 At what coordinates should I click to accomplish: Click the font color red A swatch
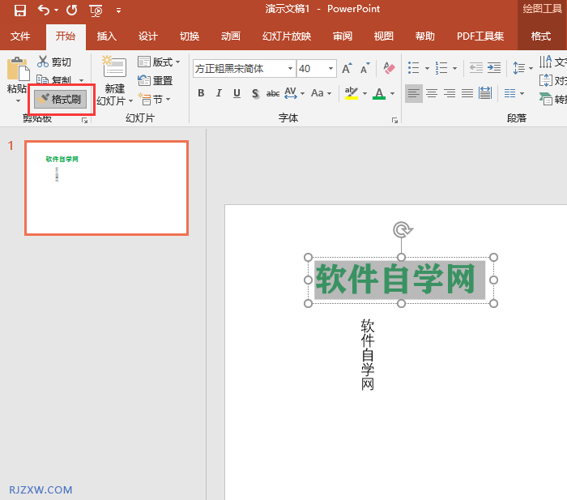coord(379,93)
